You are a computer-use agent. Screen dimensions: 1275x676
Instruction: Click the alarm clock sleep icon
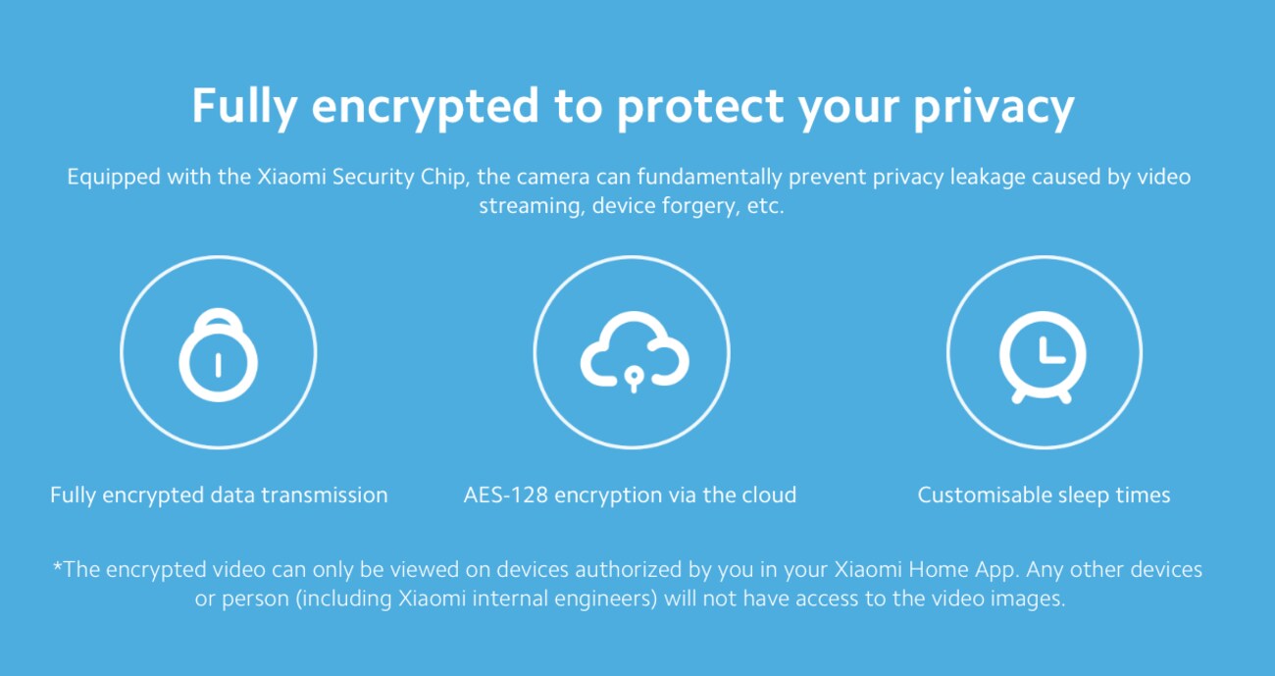[1044, 355]
